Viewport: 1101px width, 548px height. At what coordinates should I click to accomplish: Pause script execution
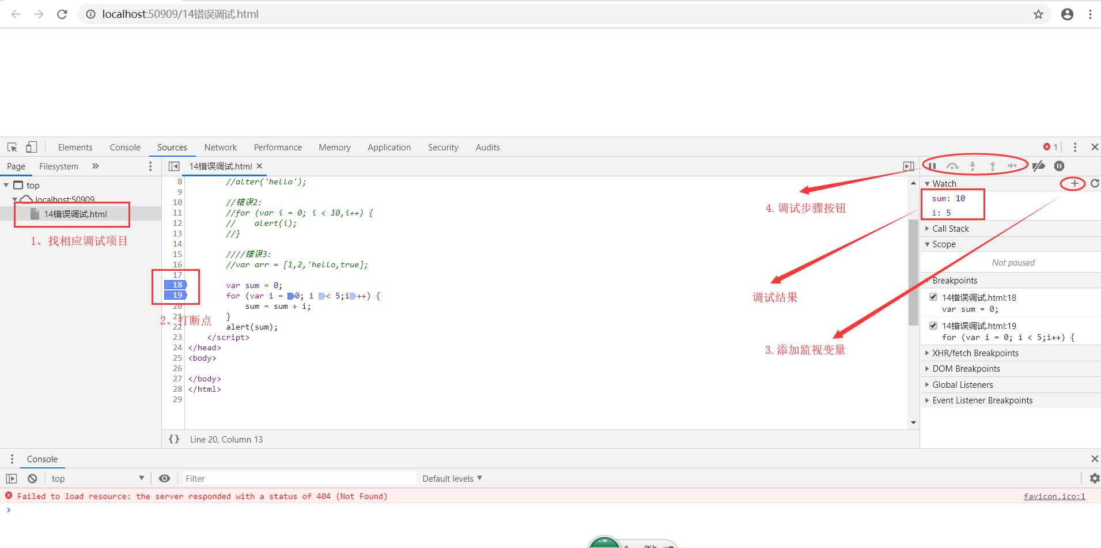[932, 166]
